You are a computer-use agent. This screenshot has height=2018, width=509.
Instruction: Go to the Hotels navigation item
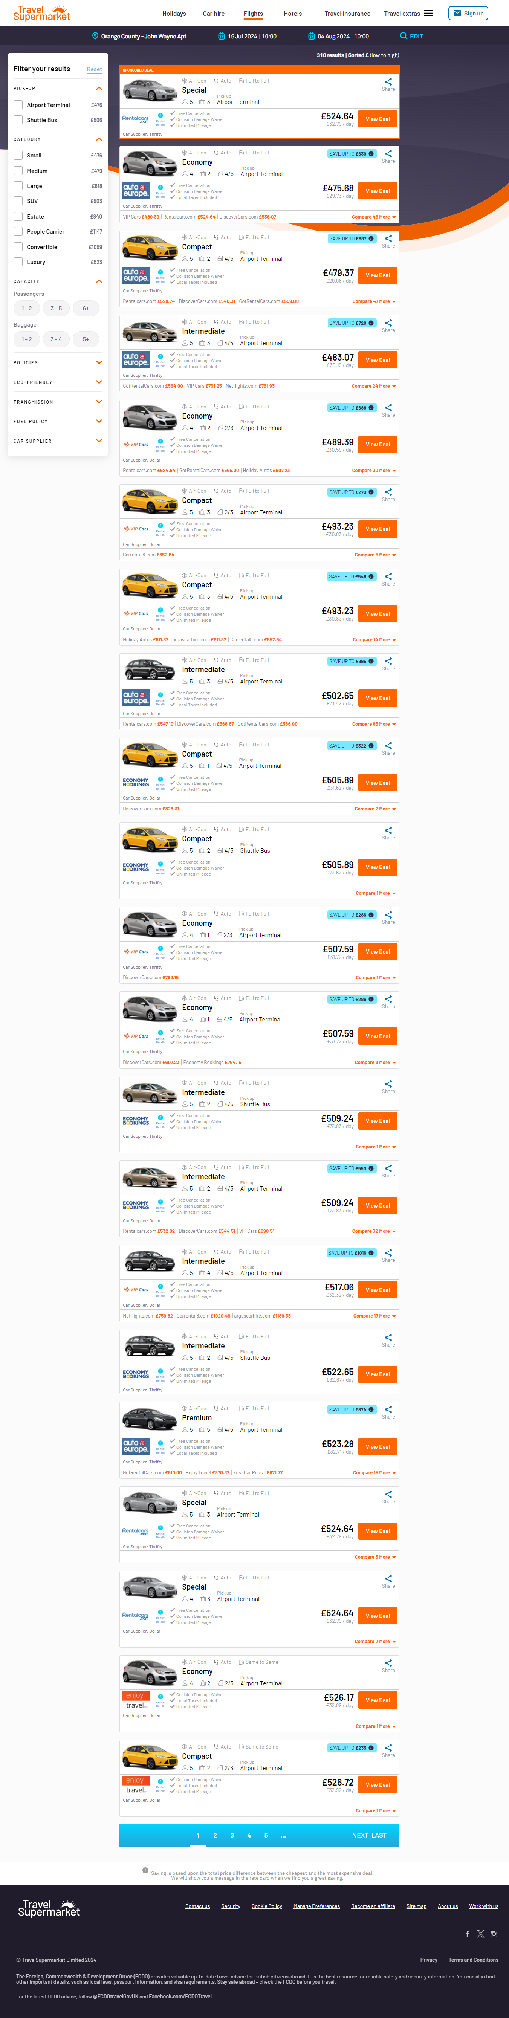[293, 13]
